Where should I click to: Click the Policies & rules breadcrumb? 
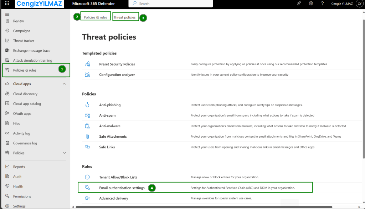pyautogui.click(x=96, y=17)
